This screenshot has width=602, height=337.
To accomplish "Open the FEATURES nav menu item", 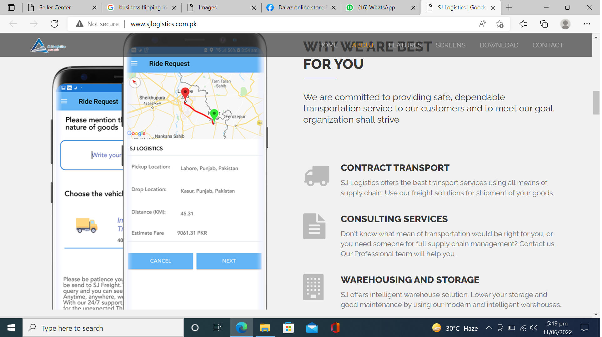I will (x=405, y=45).
